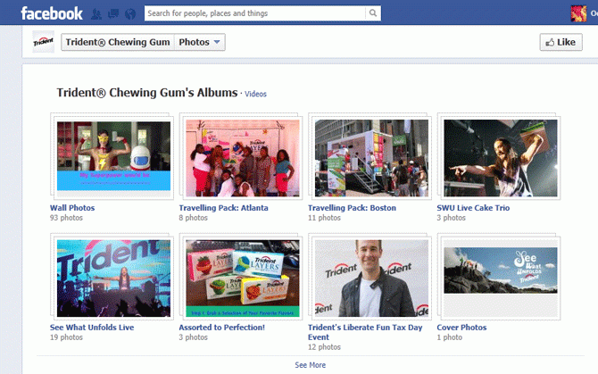Click the search for people, places and things field
598x374 pixels.
254,13
